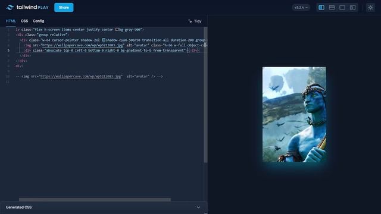The image size is (381, 214).
Task: Switch to the CSS tab
Action: (x=24, y=21)
